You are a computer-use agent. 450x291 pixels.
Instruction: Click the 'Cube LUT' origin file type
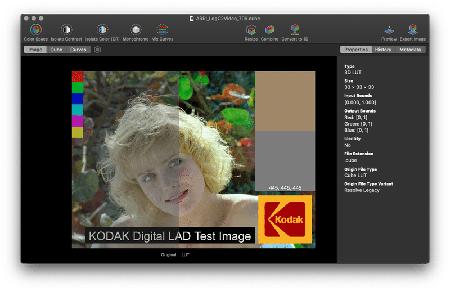[x=355, y=176]
